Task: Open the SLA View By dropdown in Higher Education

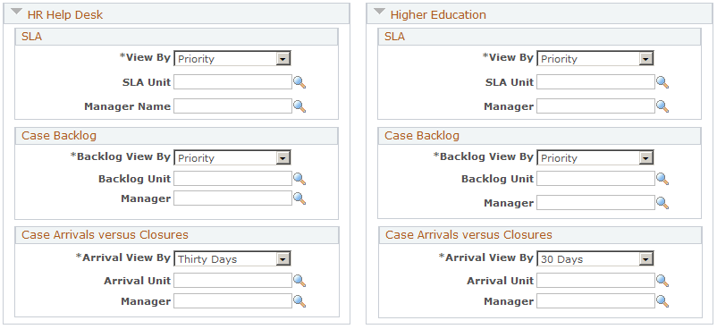Action: 595,59
